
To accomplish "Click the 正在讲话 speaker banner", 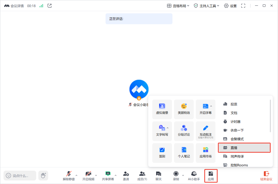I will 139,19.
